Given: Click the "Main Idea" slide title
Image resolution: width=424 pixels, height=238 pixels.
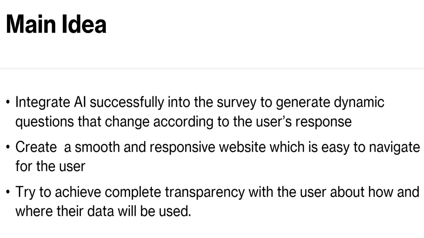Looking at the screenshot, I should click(x=56, y=24).
